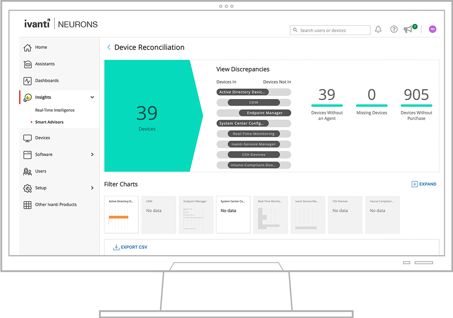453x318 pixels.
Task: Click the Insights lightbulb icon
Action: coord(27,97)
